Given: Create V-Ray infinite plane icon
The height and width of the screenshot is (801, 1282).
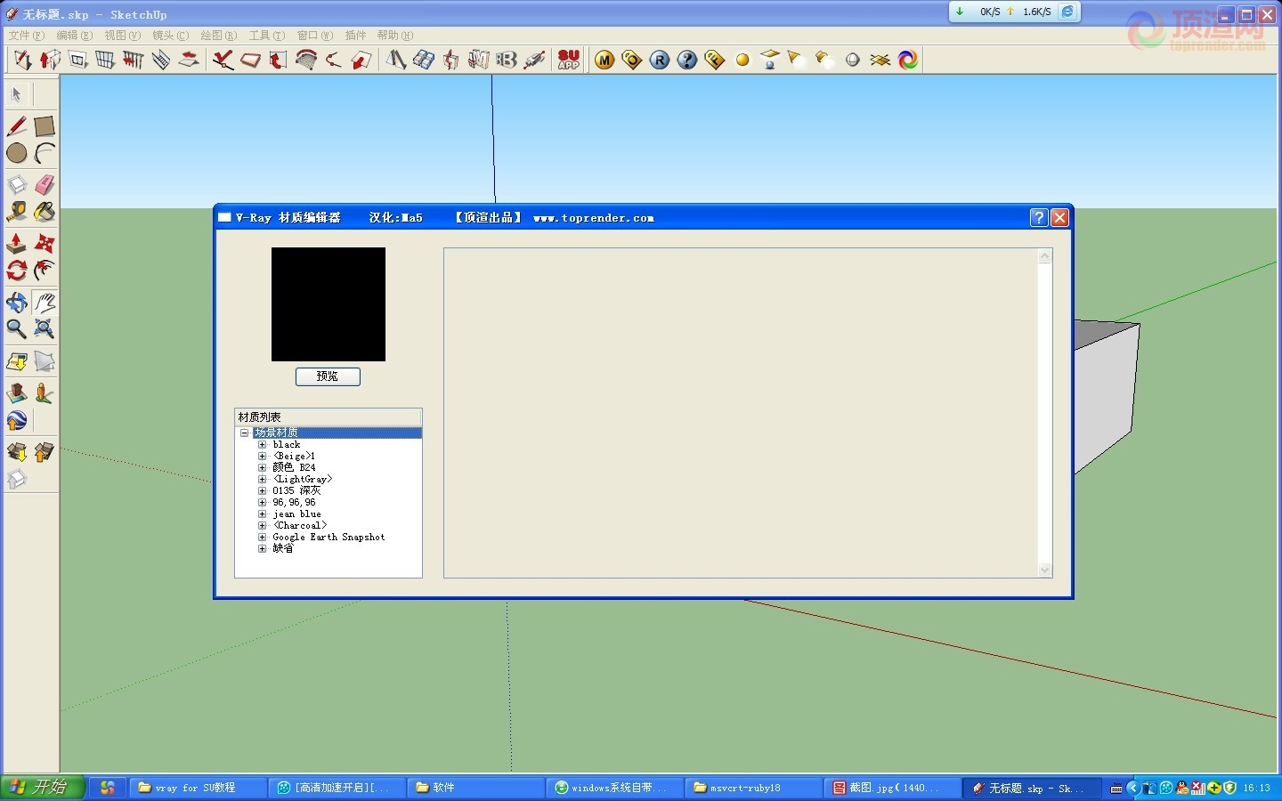Looking at the screenshot, I should (880, 60).
